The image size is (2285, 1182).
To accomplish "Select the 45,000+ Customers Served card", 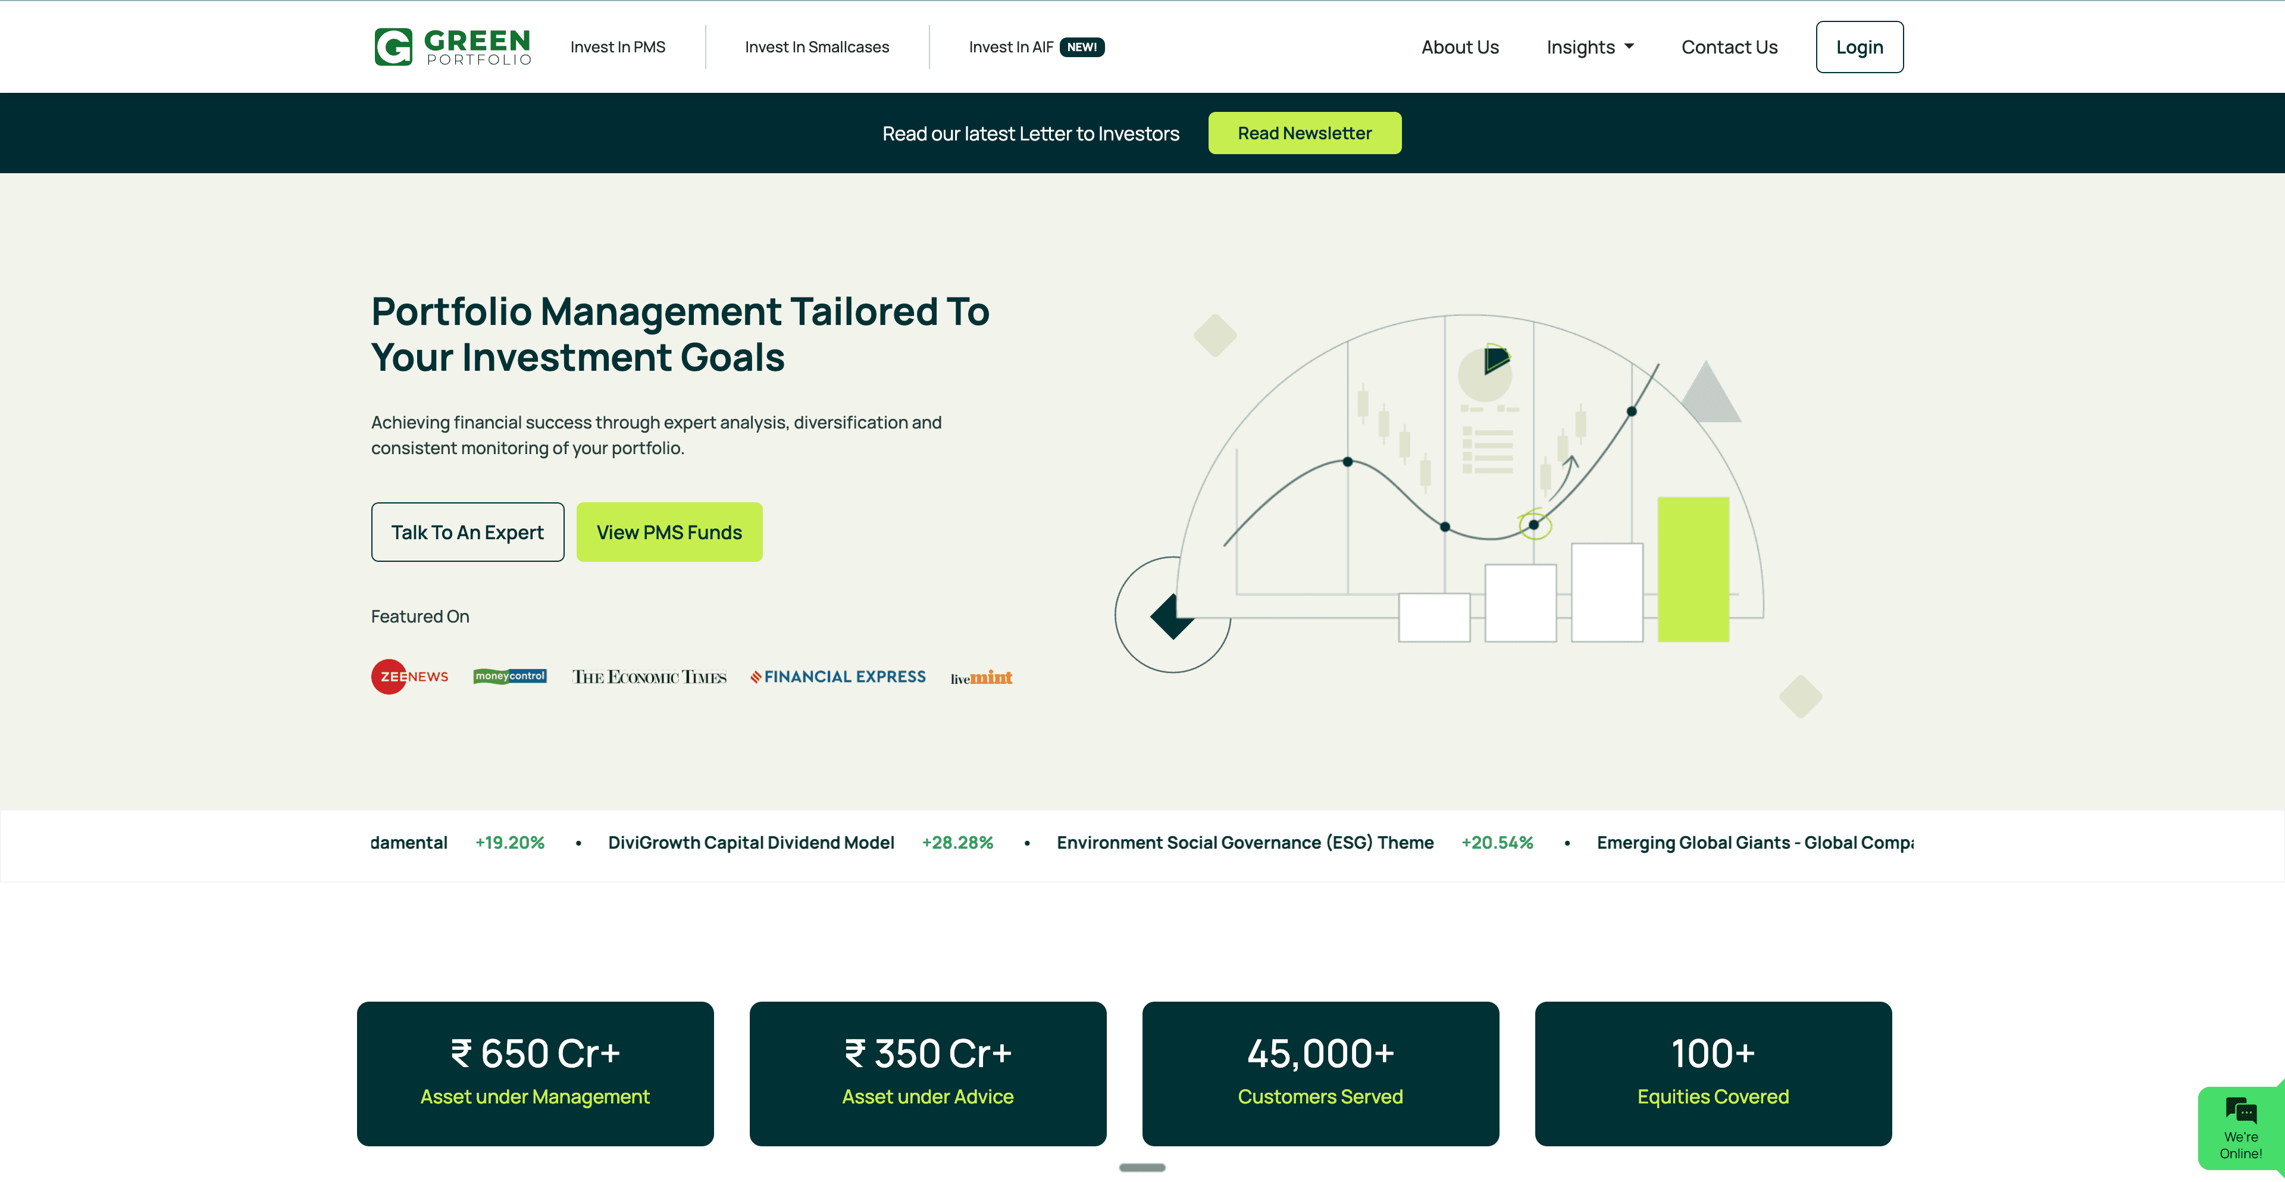I will click(x=1320, y=1073).
